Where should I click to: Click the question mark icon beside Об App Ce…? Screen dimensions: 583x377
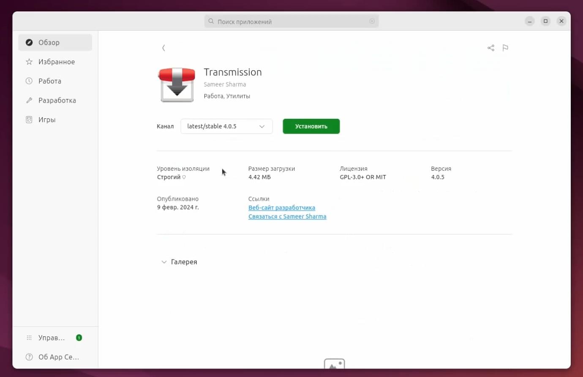coord(29,357)
